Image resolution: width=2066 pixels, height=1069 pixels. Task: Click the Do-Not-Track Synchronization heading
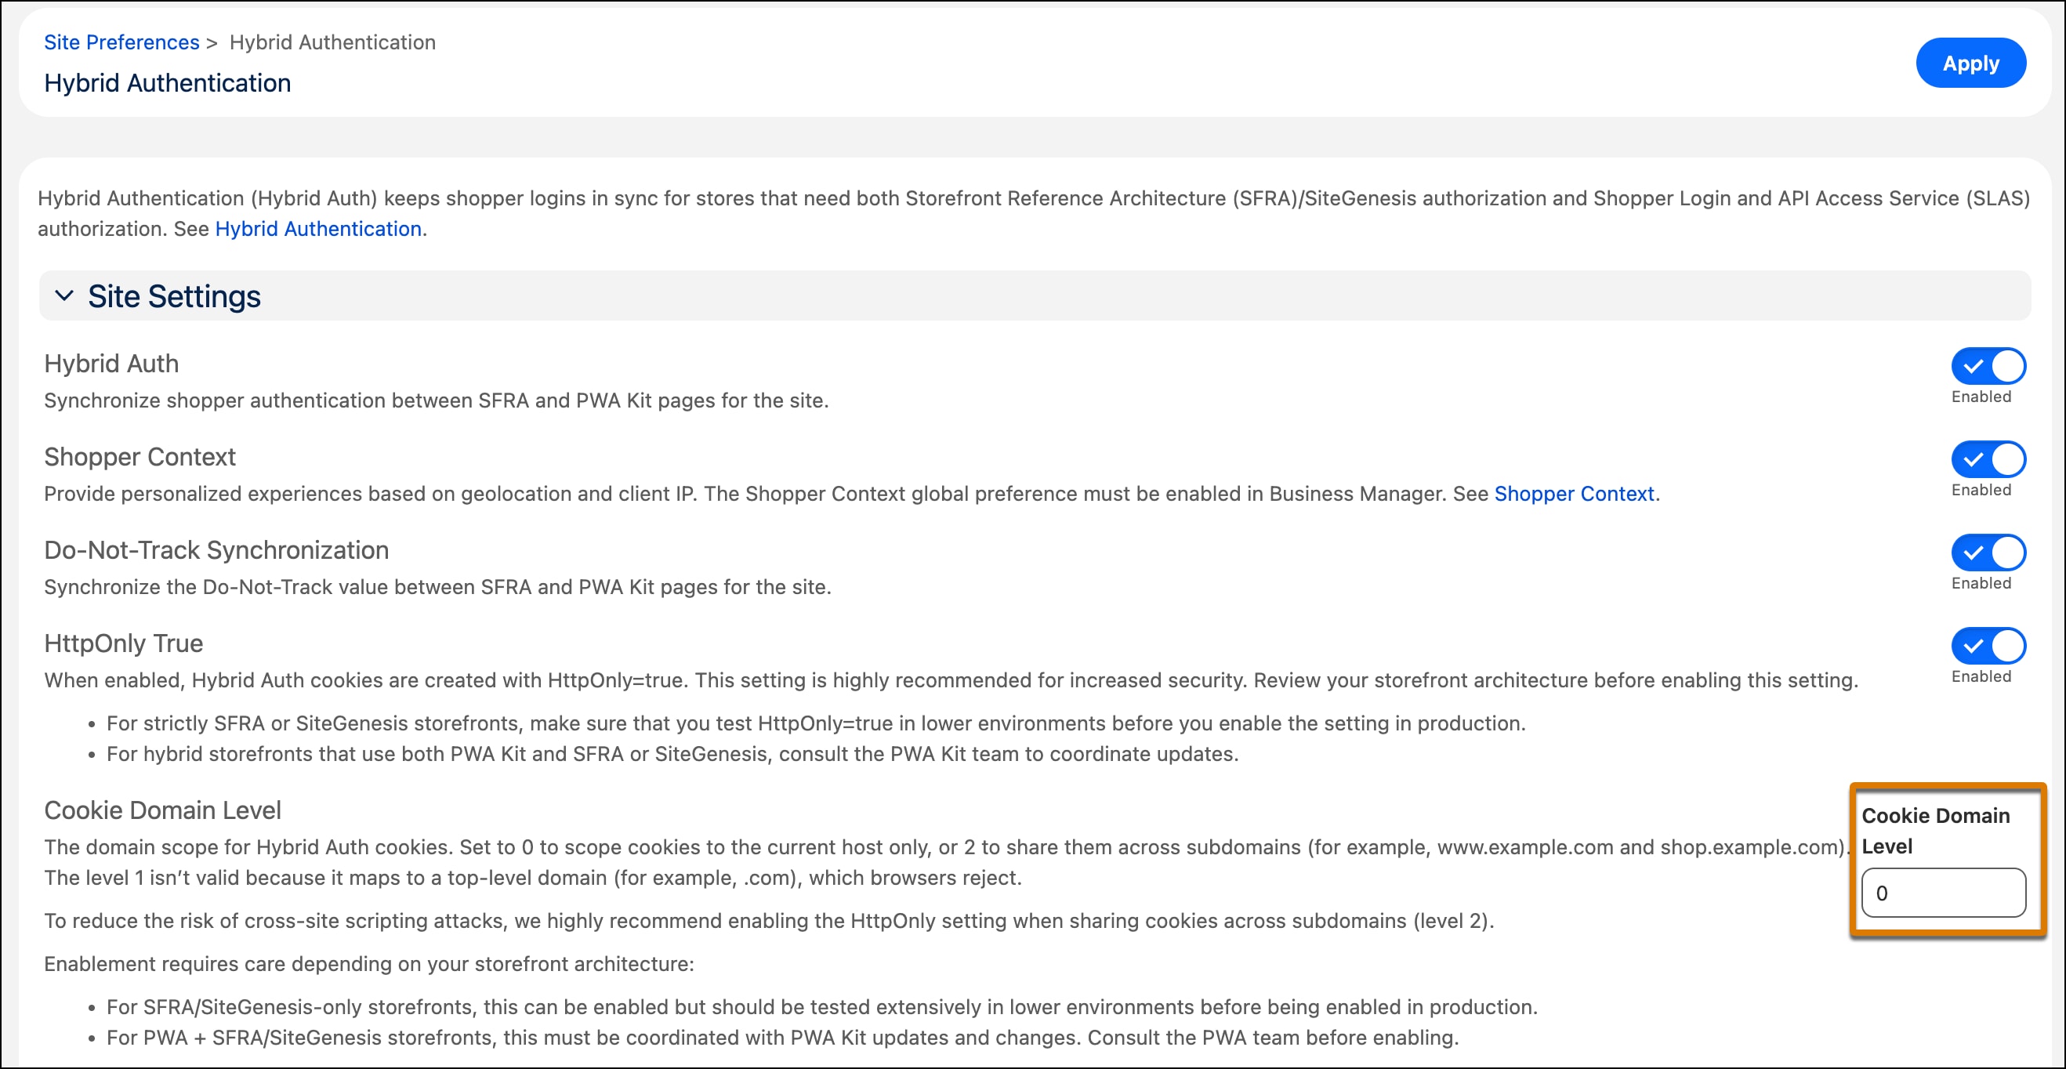(x=216, y=549)
